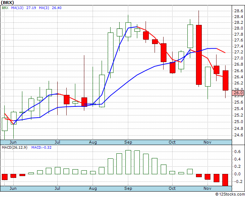Click the 27.4 price axis label

click(x=239, y=46)
